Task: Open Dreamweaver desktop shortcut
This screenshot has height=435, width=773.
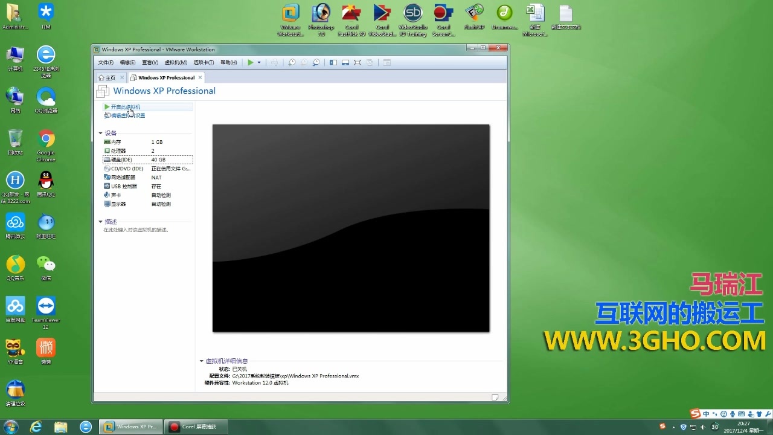Action: point(504,17)
